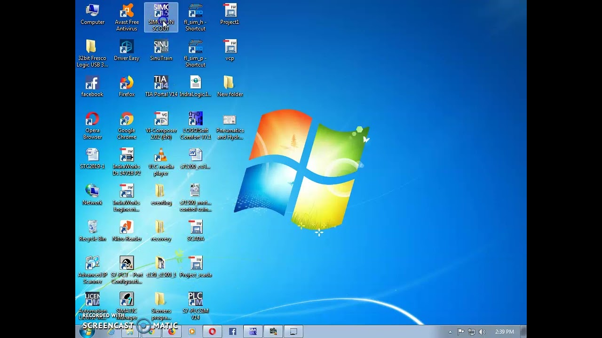Launch Advanced IP Scanner shortcut
The height and width of the screenshot is (338, 602).
(92, 270)
